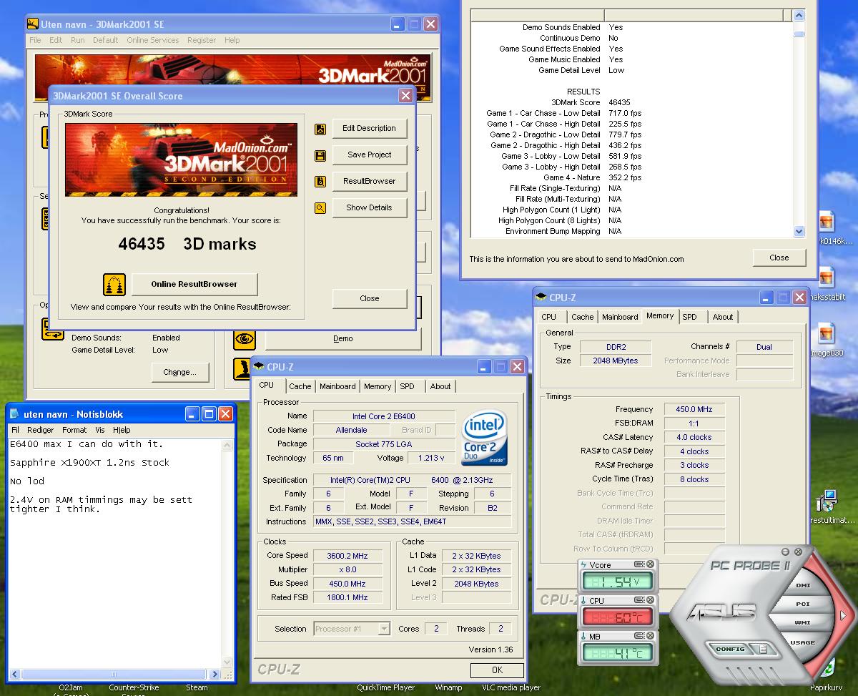
Task: Open File menu in 3DMark2001 SE
Action: (35, 40)
